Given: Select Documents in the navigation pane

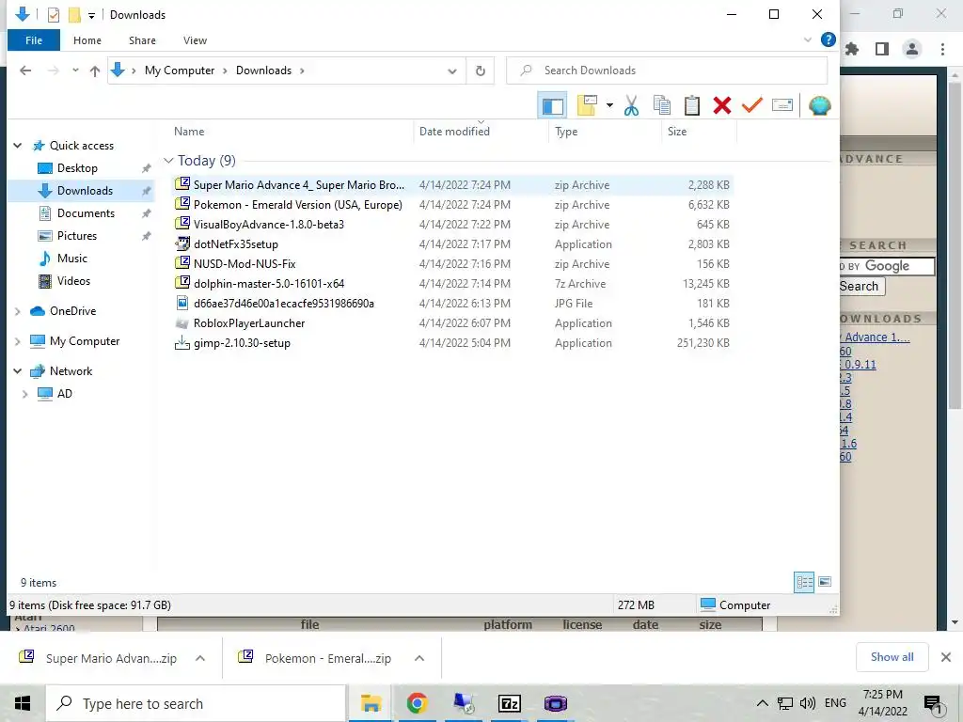Looking at the screenshot, I should (86, 213).
